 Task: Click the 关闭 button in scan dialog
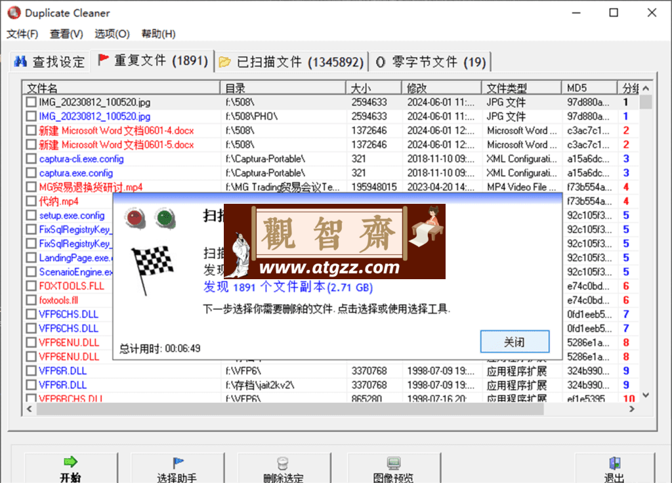click(514, 342)
